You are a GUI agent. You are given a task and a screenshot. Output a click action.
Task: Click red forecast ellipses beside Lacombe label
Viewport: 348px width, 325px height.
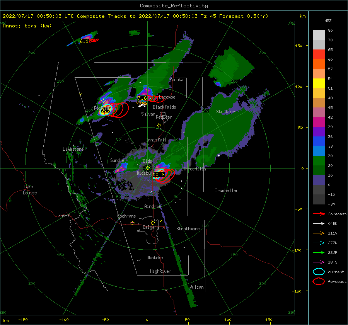156,99
